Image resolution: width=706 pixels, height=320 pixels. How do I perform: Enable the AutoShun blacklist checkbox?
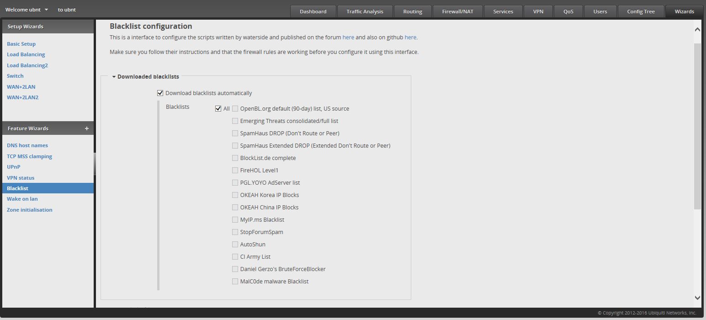tap(235, 245)
